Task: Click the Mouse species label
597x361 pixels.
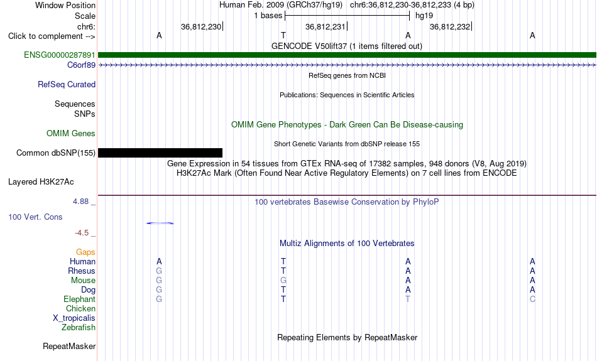Action: [x=83, y=281]
